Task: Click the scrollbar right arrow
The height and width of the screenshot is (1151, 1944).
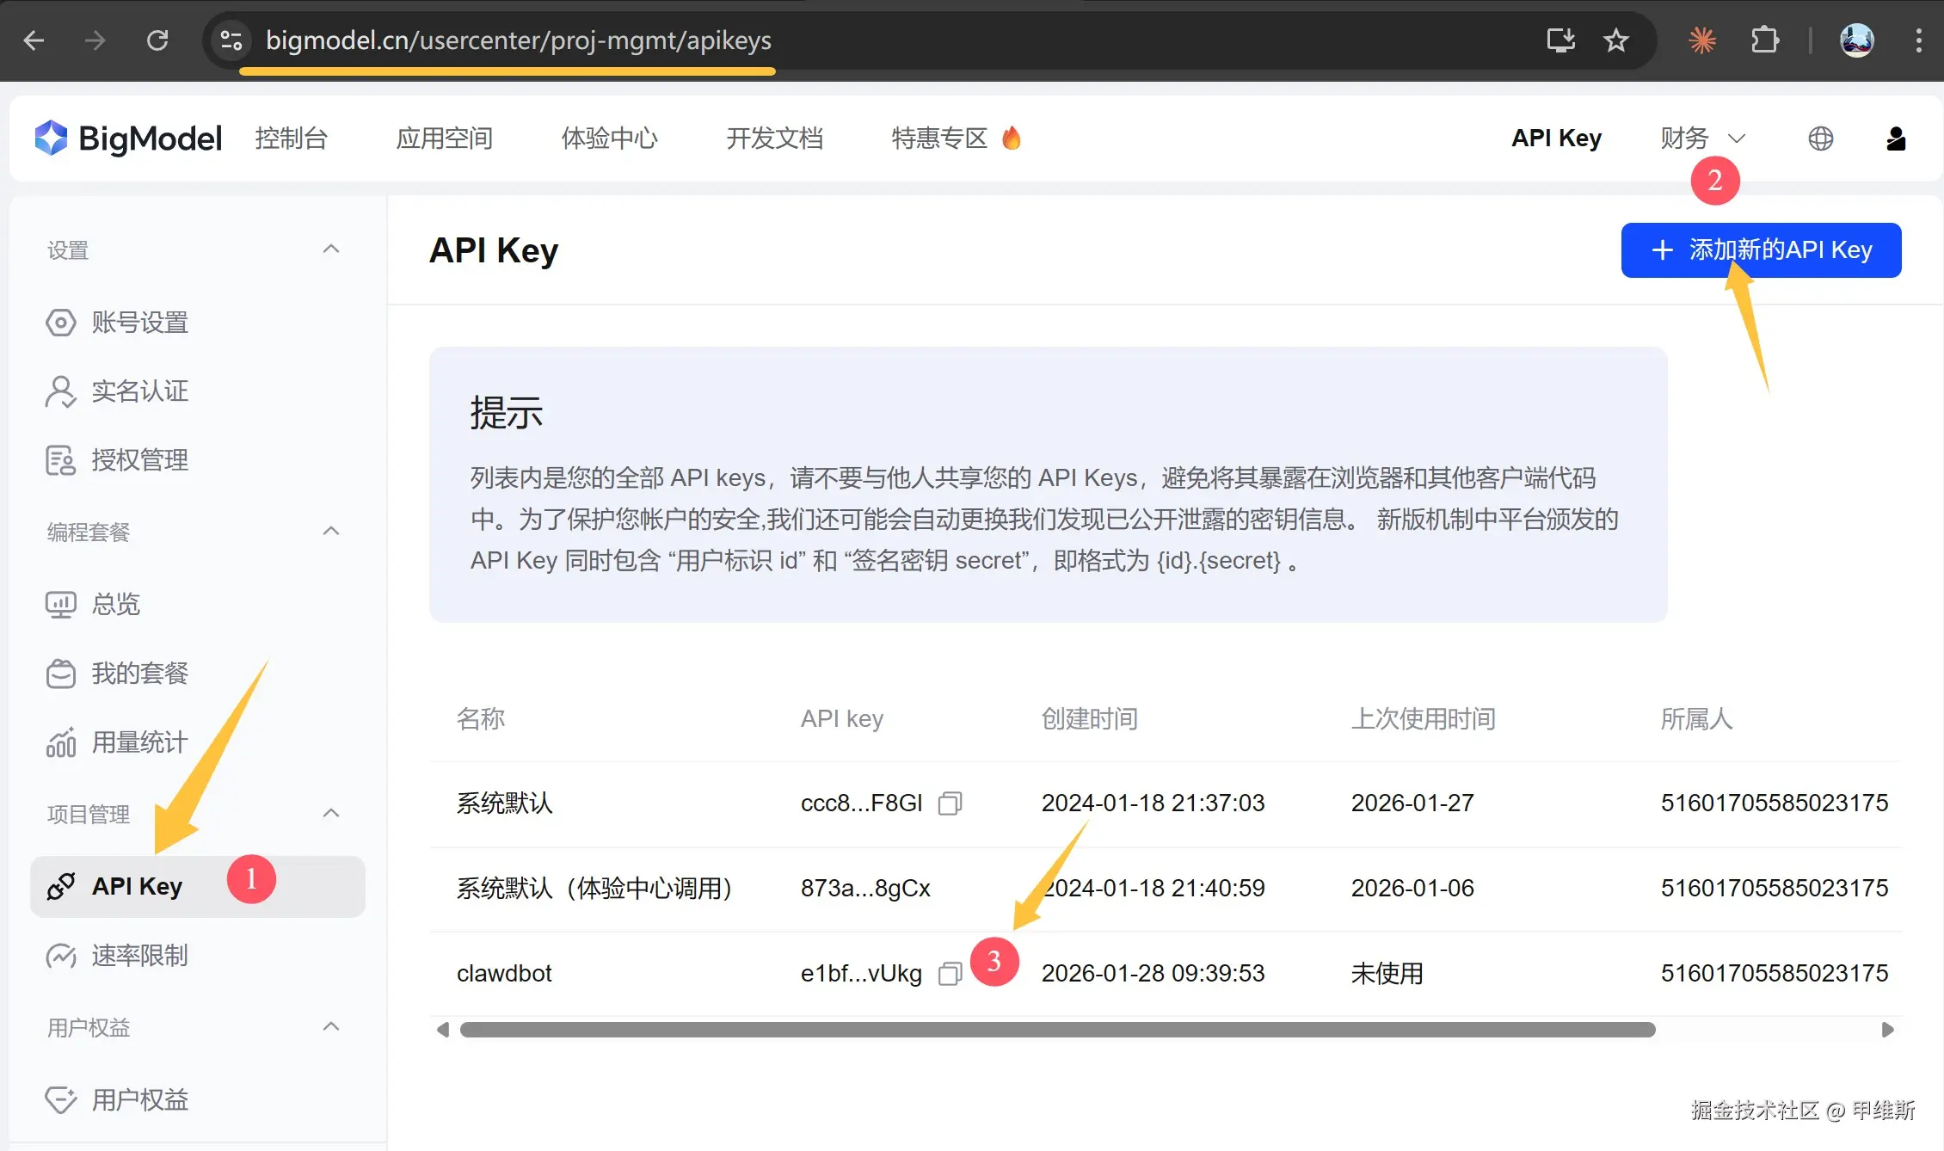Action: (x=1887, y=1030)
